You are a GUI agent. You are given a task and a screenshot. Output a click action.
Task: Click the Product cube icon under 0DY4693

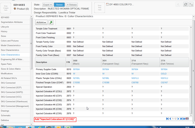click(x=15, y=9)
